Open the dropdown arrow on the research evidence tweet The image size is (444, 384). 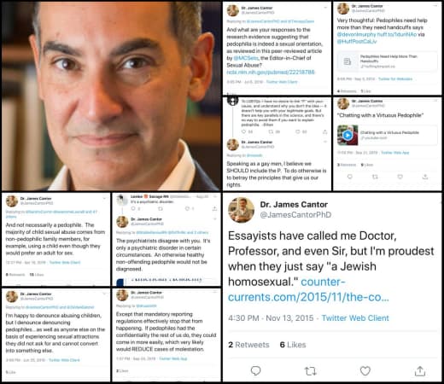coord(325,8)
